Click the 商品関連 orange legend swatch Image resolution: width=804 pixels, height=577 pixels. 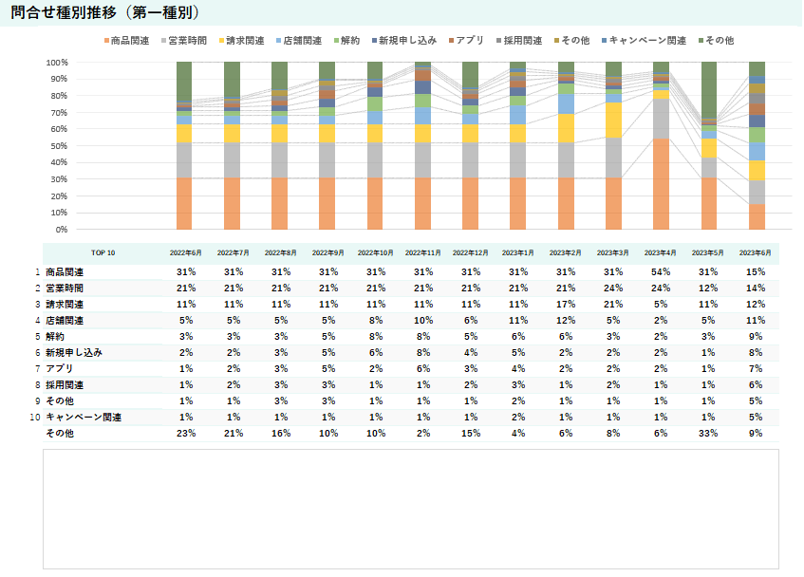click(x=104, y=41)
